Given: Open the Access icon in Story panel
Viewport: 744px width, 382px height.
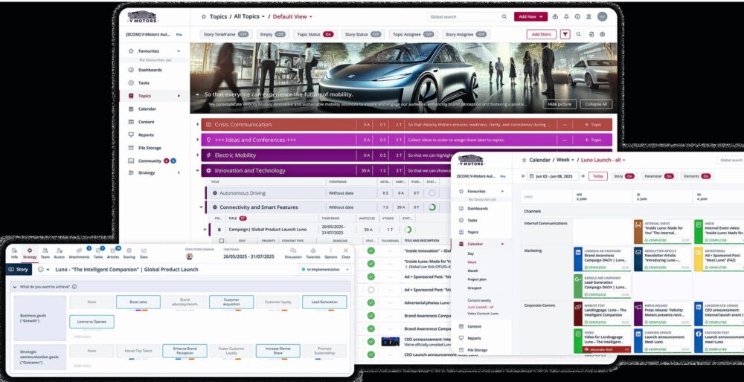Looking at the screenshot, I should (60, 250).
